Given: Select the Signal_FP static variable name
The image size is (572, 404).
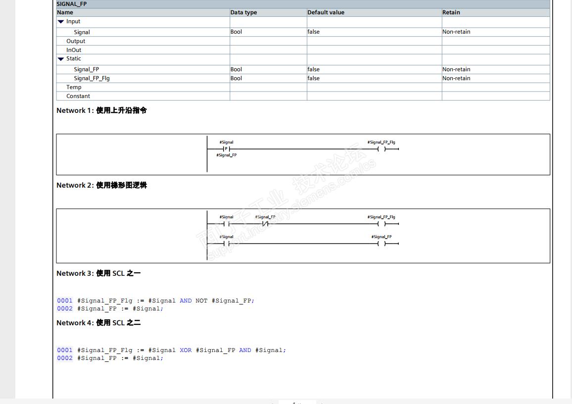Looking at the screenshot, I should click(x=87, y=69).
